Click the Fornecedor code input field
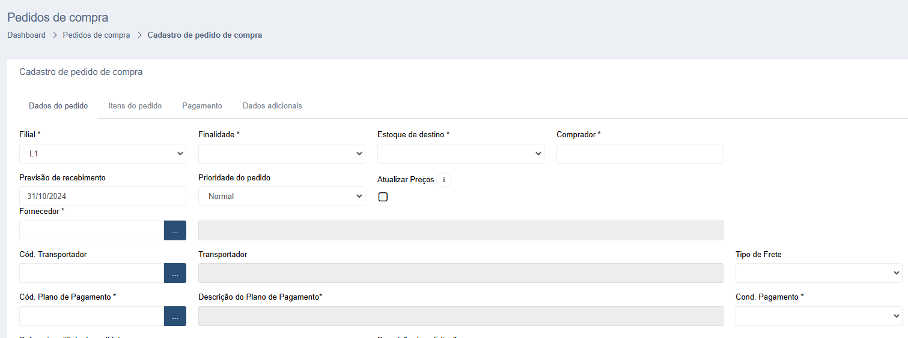 [91, 231]
